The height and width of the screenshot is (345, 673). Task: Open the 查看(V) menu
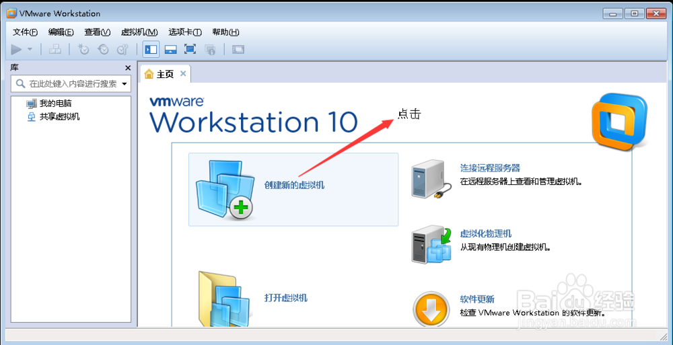[98, 32]
